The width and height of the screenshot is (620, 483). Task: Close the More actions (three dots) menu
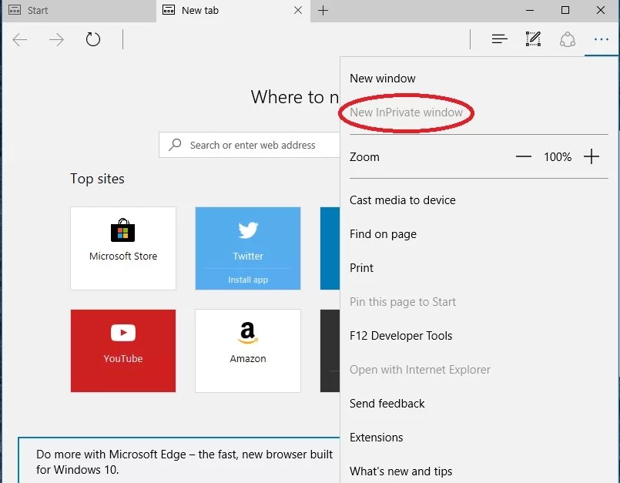coord(601,39)
